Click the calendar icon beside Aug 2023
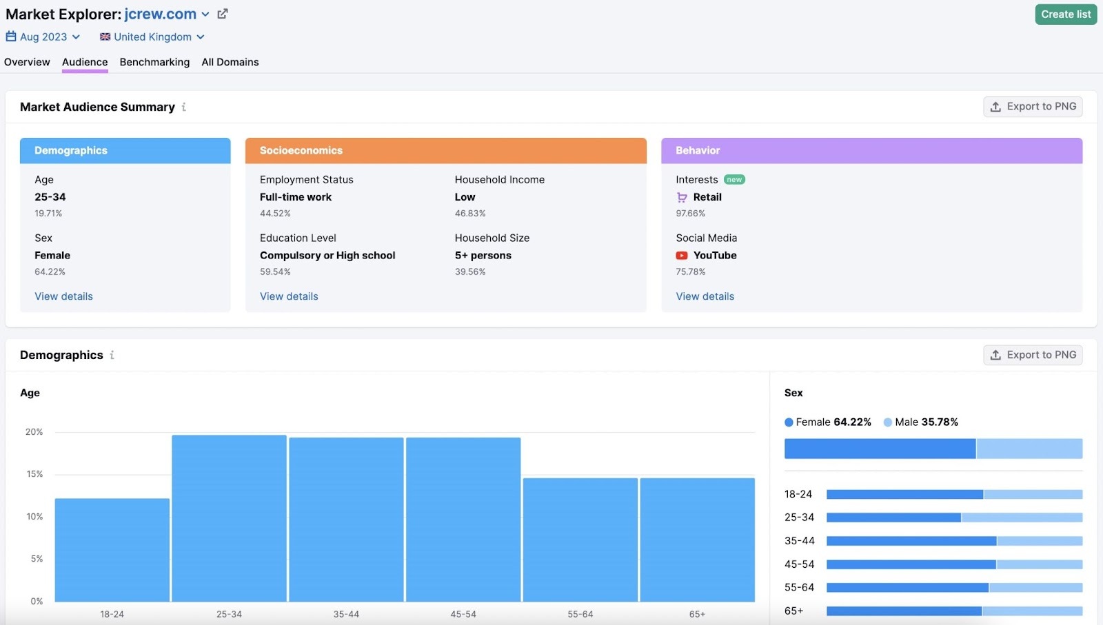 11,37
